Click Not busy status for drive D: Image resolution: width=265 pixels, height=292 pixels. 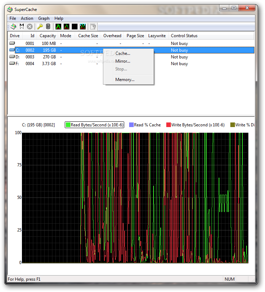click(179, 57)
